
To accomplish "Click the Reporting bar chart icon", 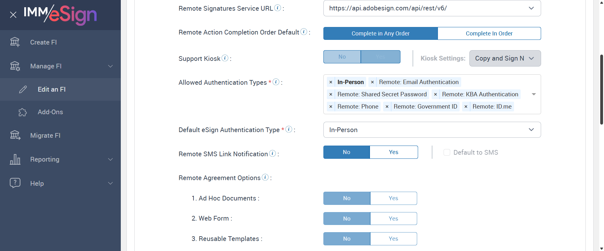I will [x=15, y=159].
